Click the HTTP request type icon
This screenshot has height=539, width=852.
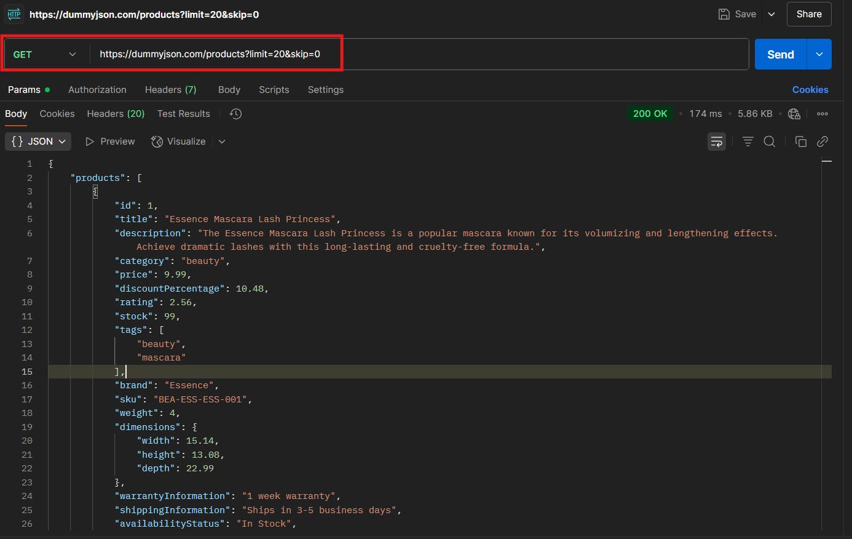(x=14, y=14)
